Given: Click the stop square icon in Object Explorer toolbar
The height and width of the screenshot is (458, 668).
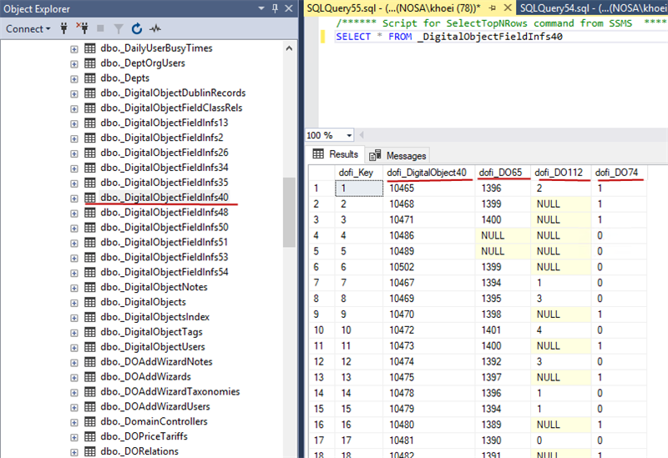Looking at the screenshot, I should [101, 29].
